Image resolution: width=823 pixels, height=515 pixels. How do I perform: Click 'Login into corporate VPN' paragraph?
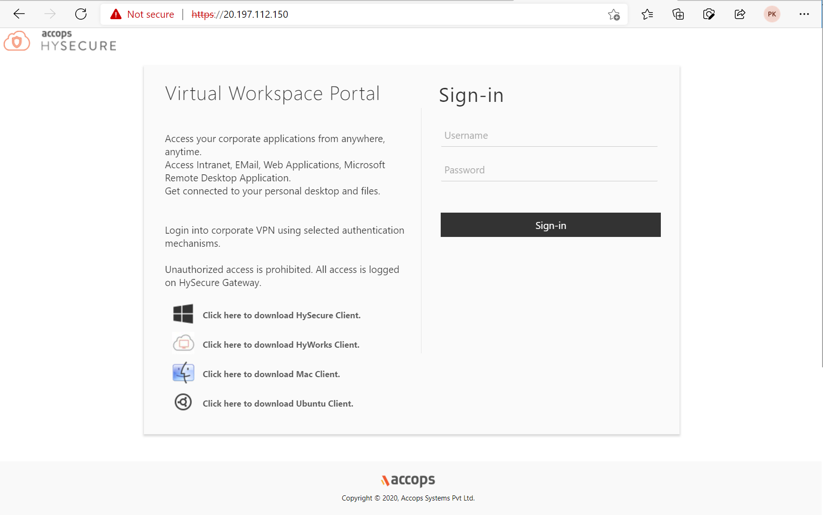click(x=285, y=237)
